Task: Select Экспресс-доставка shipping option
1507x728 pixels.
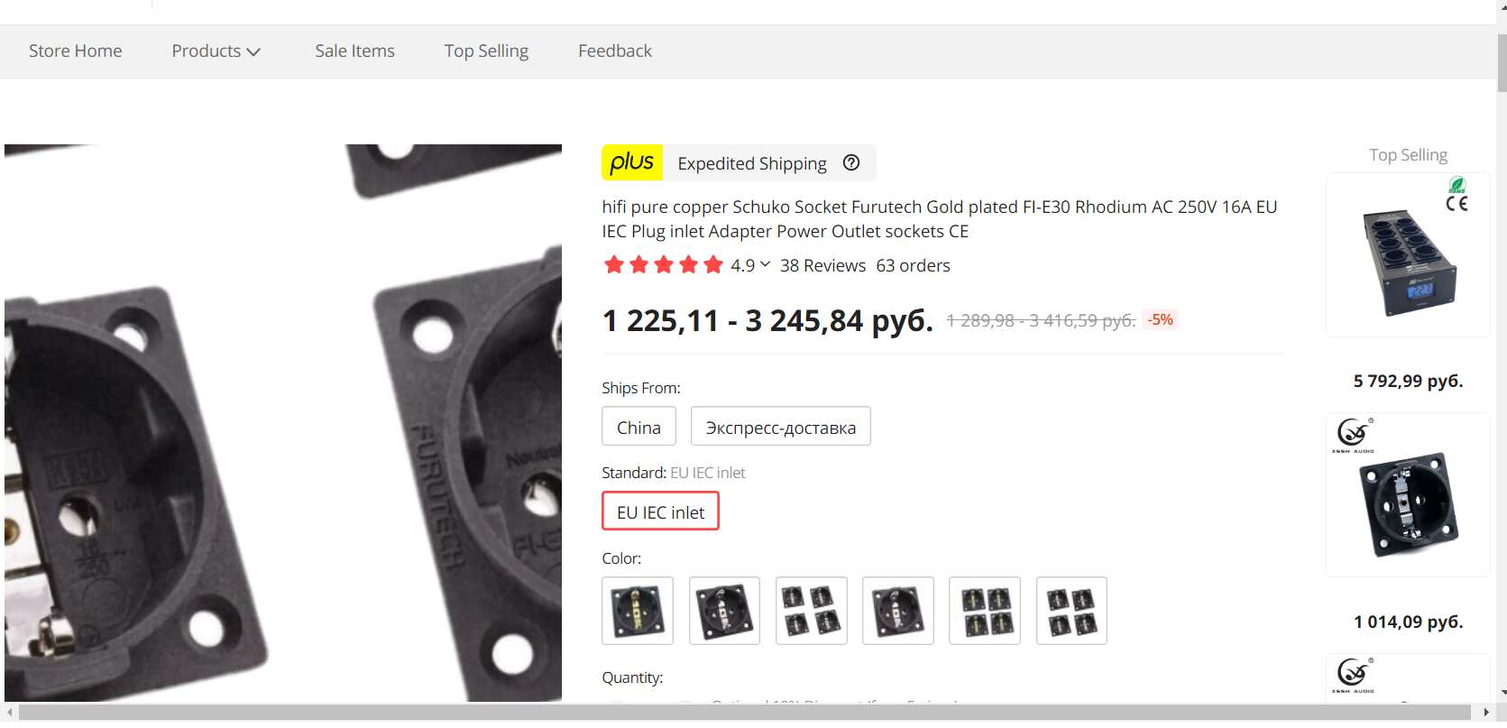Action: click(781, 427)
